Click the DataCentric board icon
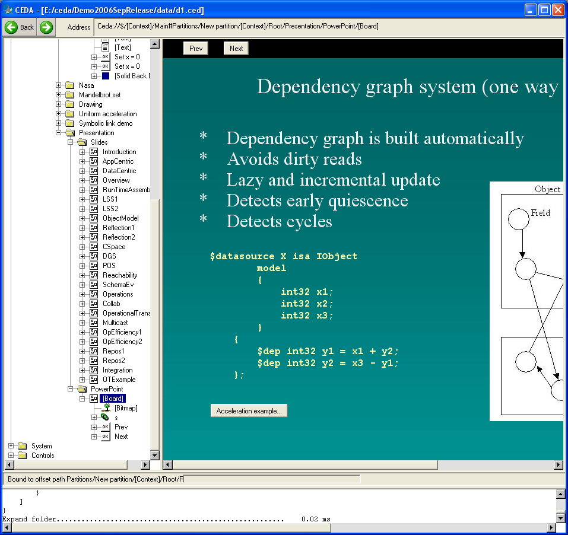568x535 pixels. point(94,171)
